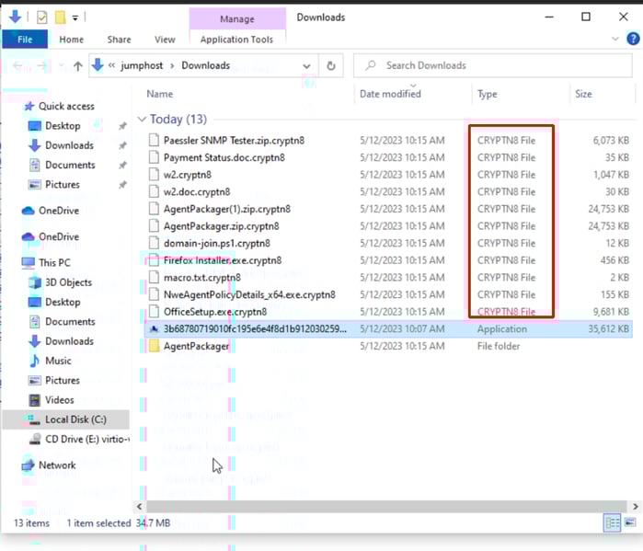Switch to the large icons view
The width and height of the screenshot is (643, 551).
tap(630, 522)
